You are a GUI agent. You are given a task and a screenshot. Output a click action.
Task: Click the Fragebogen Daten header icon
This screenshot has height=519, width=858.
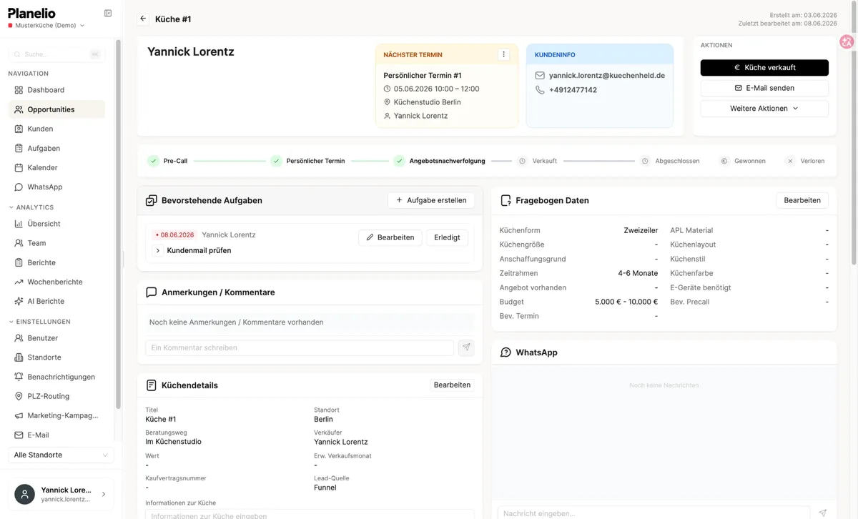[x=506, y=201]
